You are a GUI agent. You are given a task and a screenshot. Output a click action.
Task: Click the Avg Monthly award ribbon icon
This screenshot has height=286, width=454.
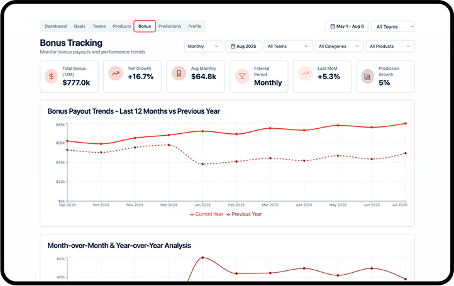pos(179,74)
